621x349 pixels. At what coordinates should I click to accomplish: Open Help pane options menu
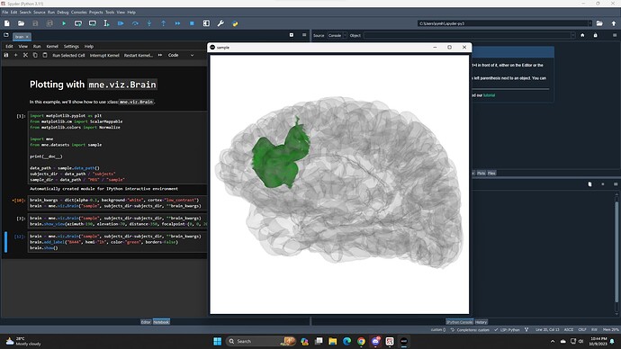[615, 35]
